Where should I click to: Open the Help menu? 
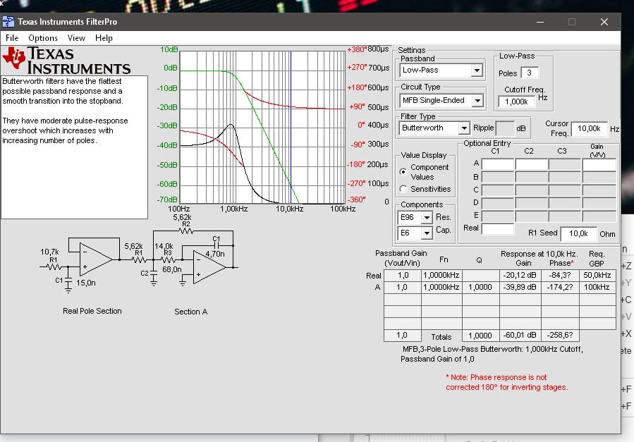[x=104, y=38]
